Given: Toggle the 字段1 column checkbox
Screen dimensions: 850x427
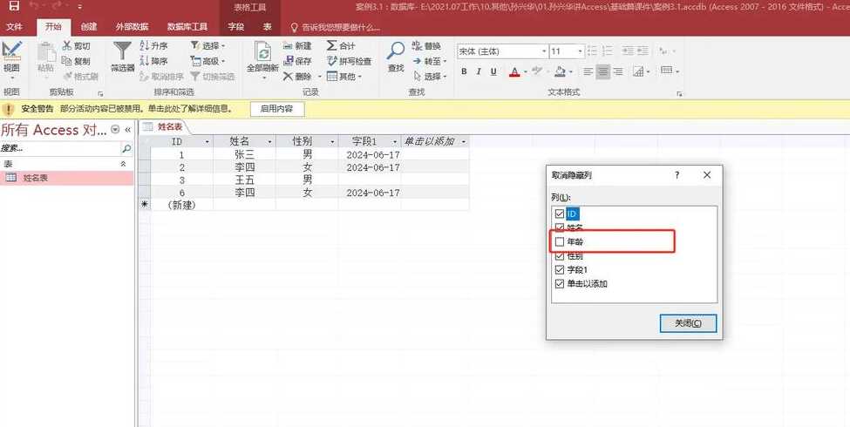Looking at the screenshot, I should (x=560, y=269).
